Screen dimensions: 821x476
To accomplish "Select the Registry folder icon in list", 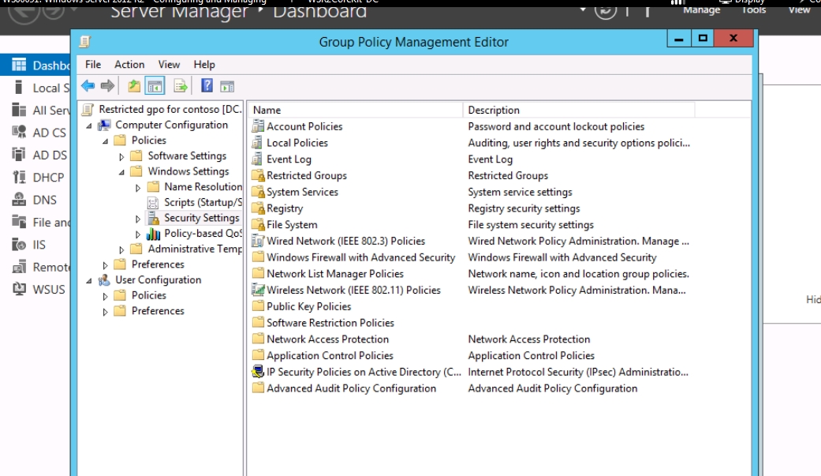I will (258, 208).
